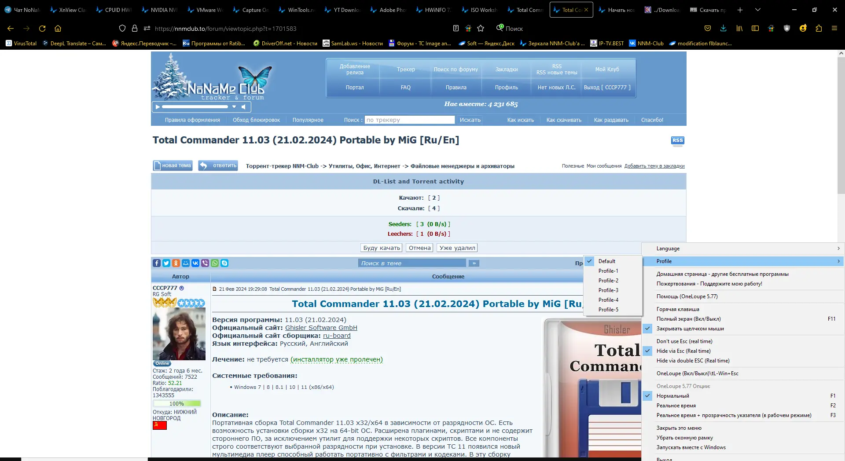Open browser library icon
Image resolution: width=845 pixels, height=461 pixels.
tap(739, 28)
